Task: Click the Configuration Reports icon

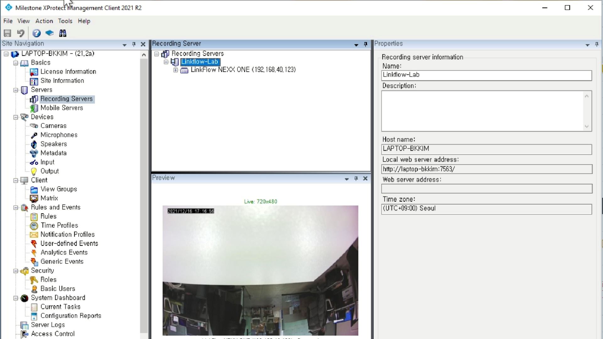Action: [x=34, y=316]
